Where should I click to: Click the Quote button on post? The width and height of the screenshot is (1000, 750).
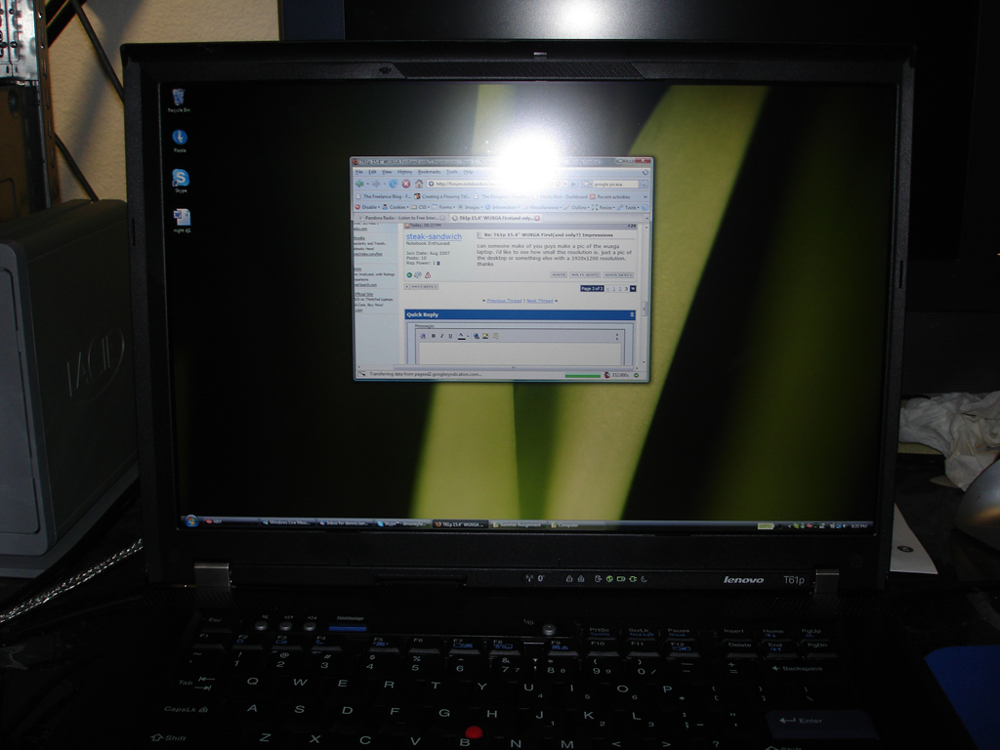coord(559,274)
